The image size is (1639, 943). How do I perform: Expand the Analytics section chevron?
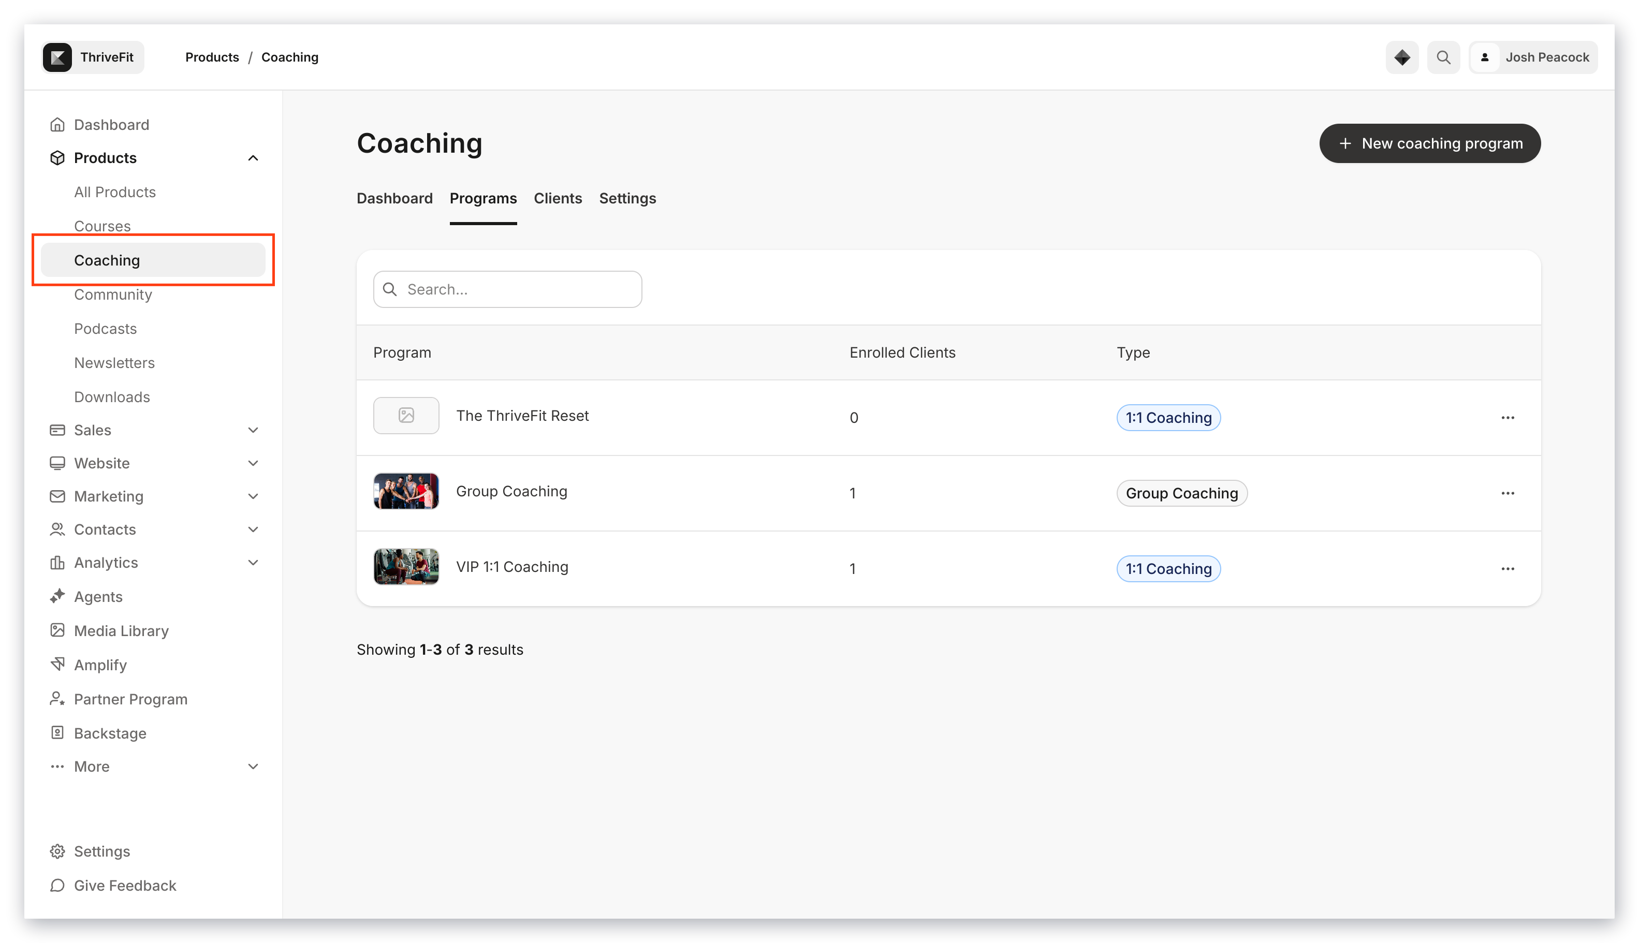(x=253, y=562)
